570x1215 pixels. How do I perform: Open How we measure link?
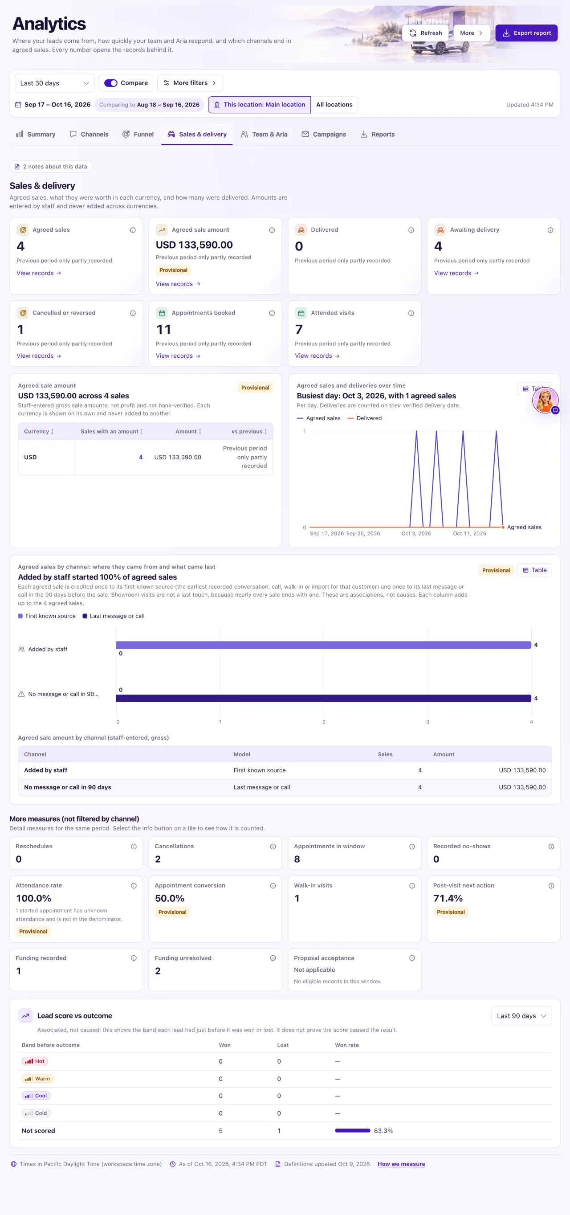coord(401,1164)
